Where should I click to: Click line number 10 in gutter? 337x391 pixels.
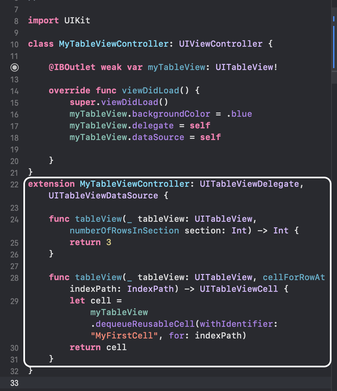coord(15,45)
